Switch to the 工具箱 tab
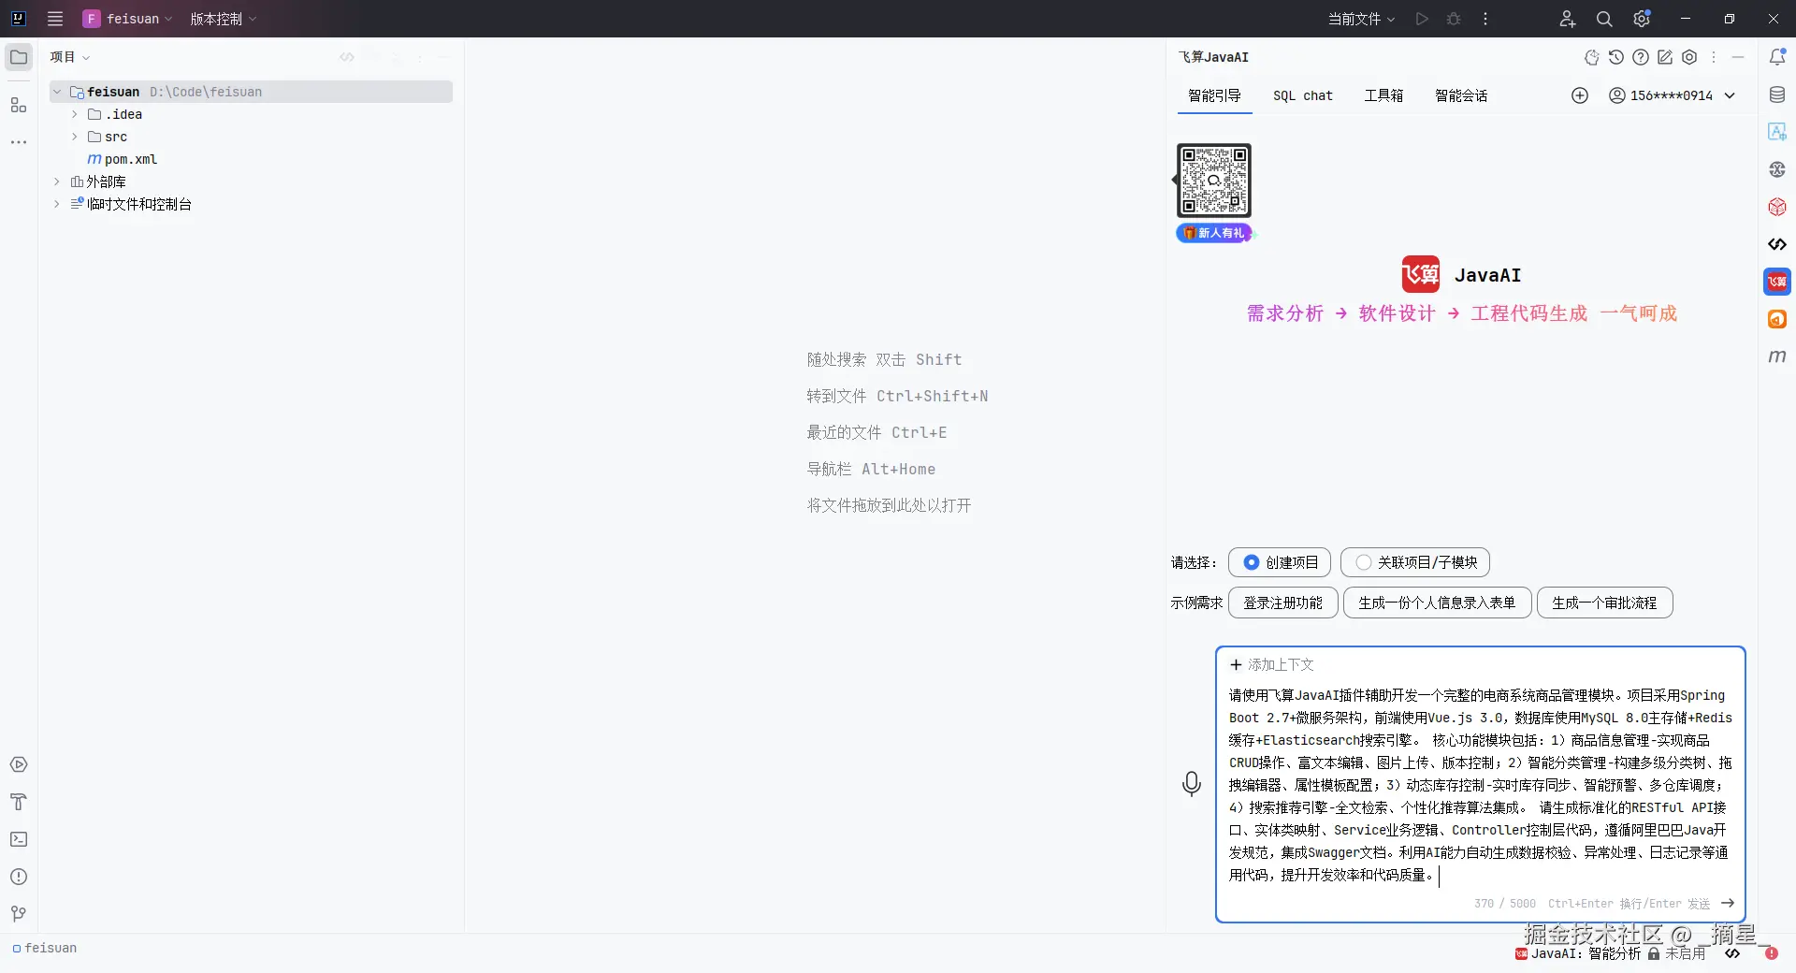 1383,95
